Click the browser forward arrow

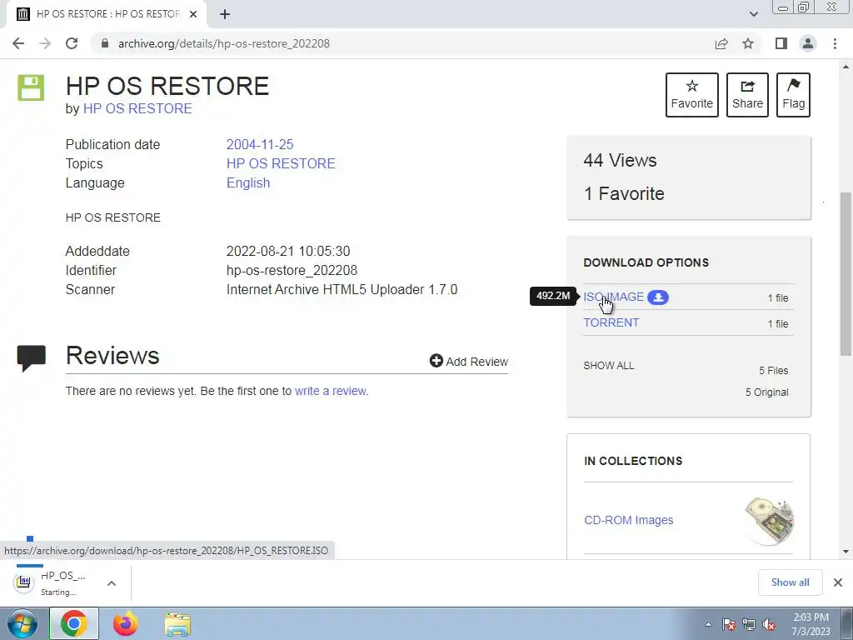tap(45, 43)
